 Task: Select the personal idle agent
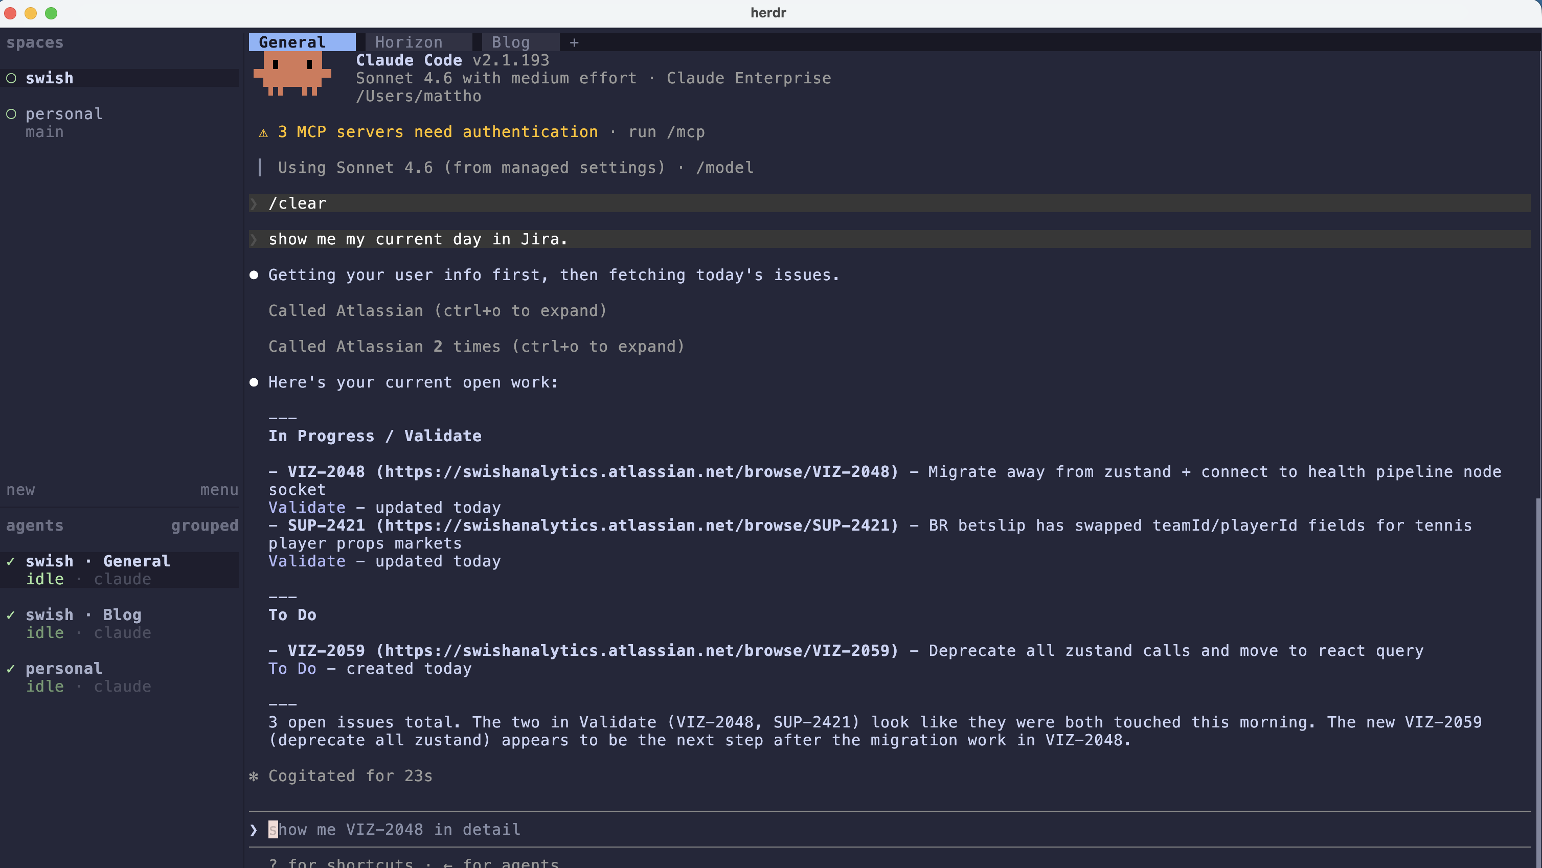[120, 677]
